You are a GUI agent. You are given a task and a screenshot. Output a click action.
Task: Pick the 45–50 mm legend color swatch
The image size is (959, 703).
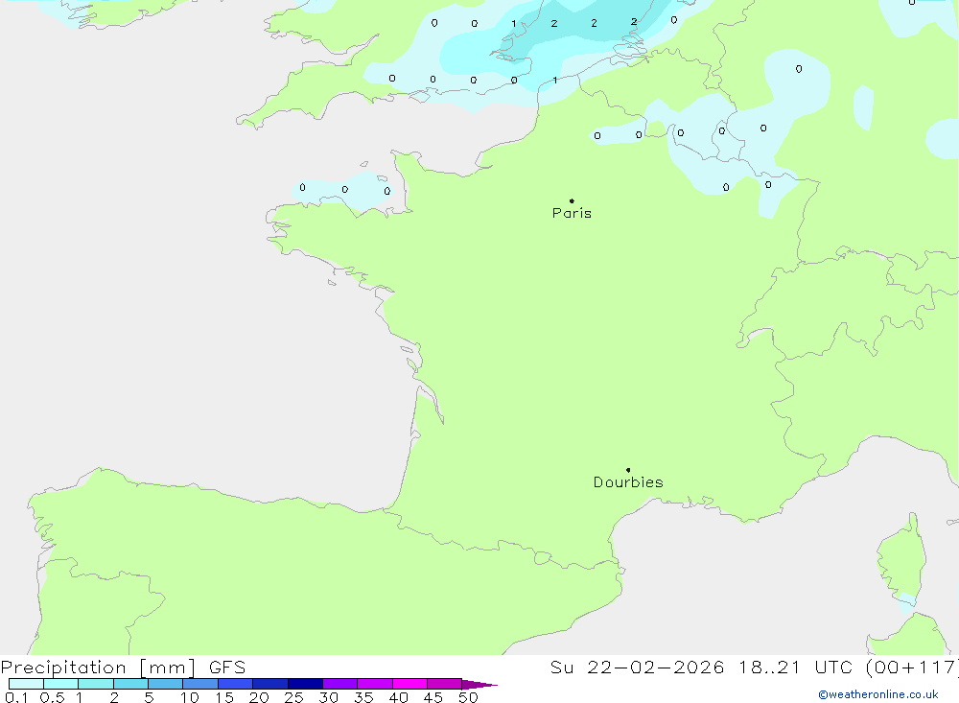pyautogui.click(x=445, y=684)
